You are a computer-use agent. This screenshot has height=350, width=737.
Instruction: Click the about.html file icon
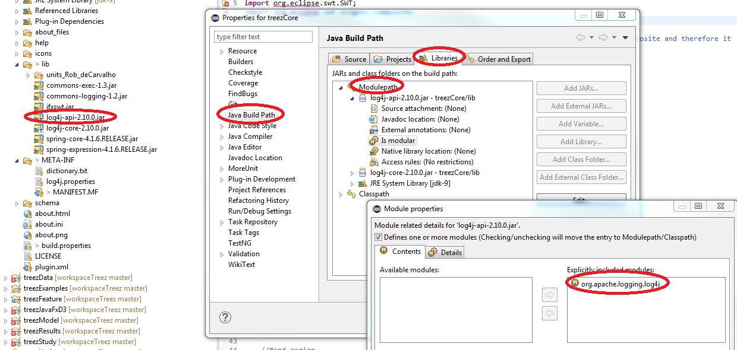point(28,214)
